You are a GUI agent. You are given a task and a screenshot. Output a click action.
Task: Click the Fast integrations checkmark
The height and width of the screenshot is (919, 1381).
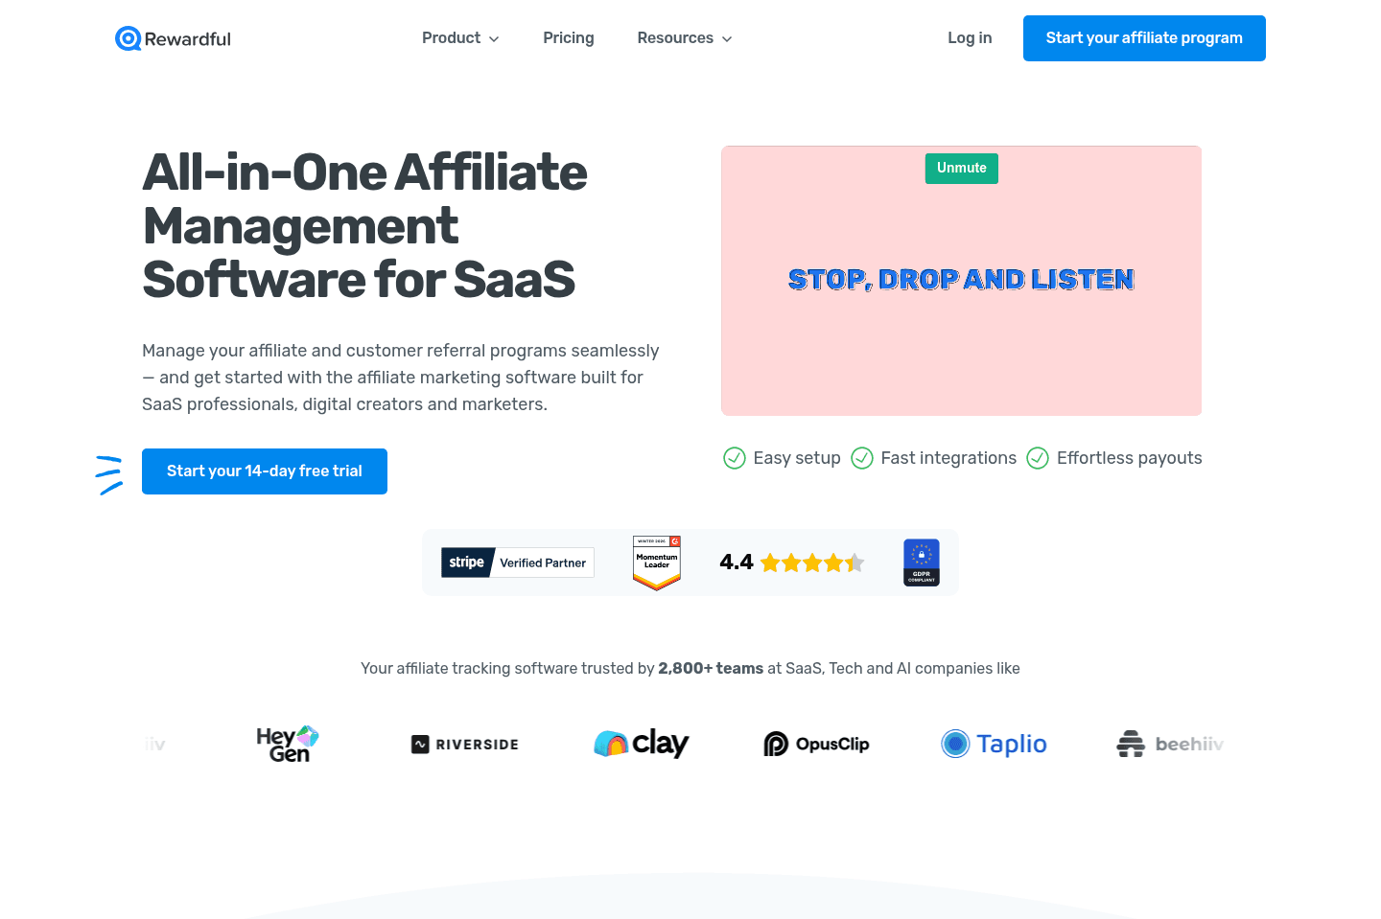(862, 458)
